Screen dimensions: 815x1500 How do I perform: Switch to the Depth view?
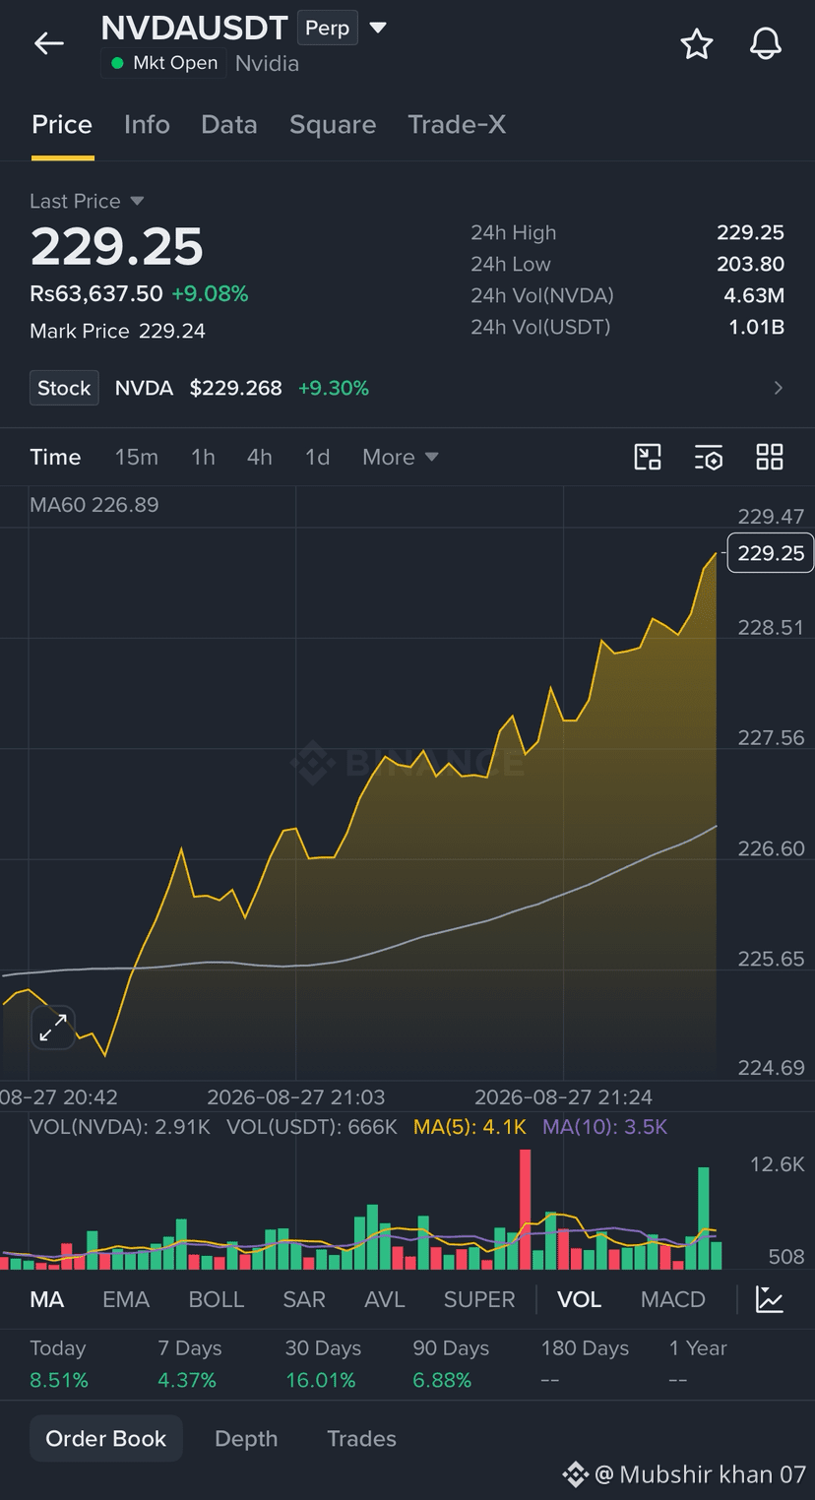(x=246, y=1438)
